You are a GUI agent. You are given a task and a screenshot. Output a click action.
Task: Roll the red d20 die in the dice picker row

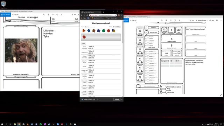click(108, 30)
